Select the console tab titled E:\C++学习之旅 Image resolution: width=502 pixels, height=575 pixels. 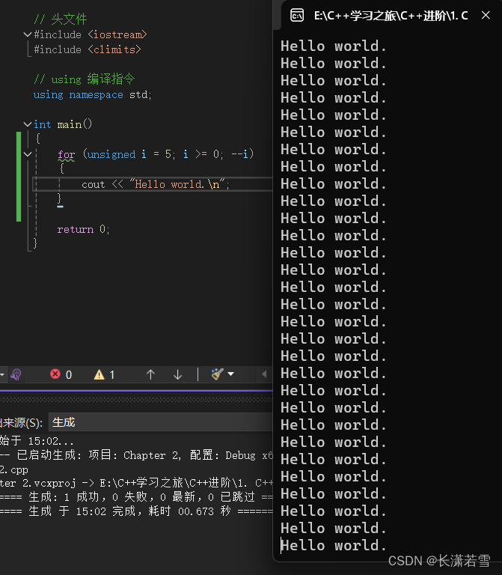coord(391,16)
